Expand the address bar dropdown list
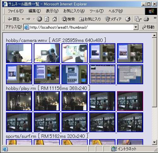 [136, 27]
